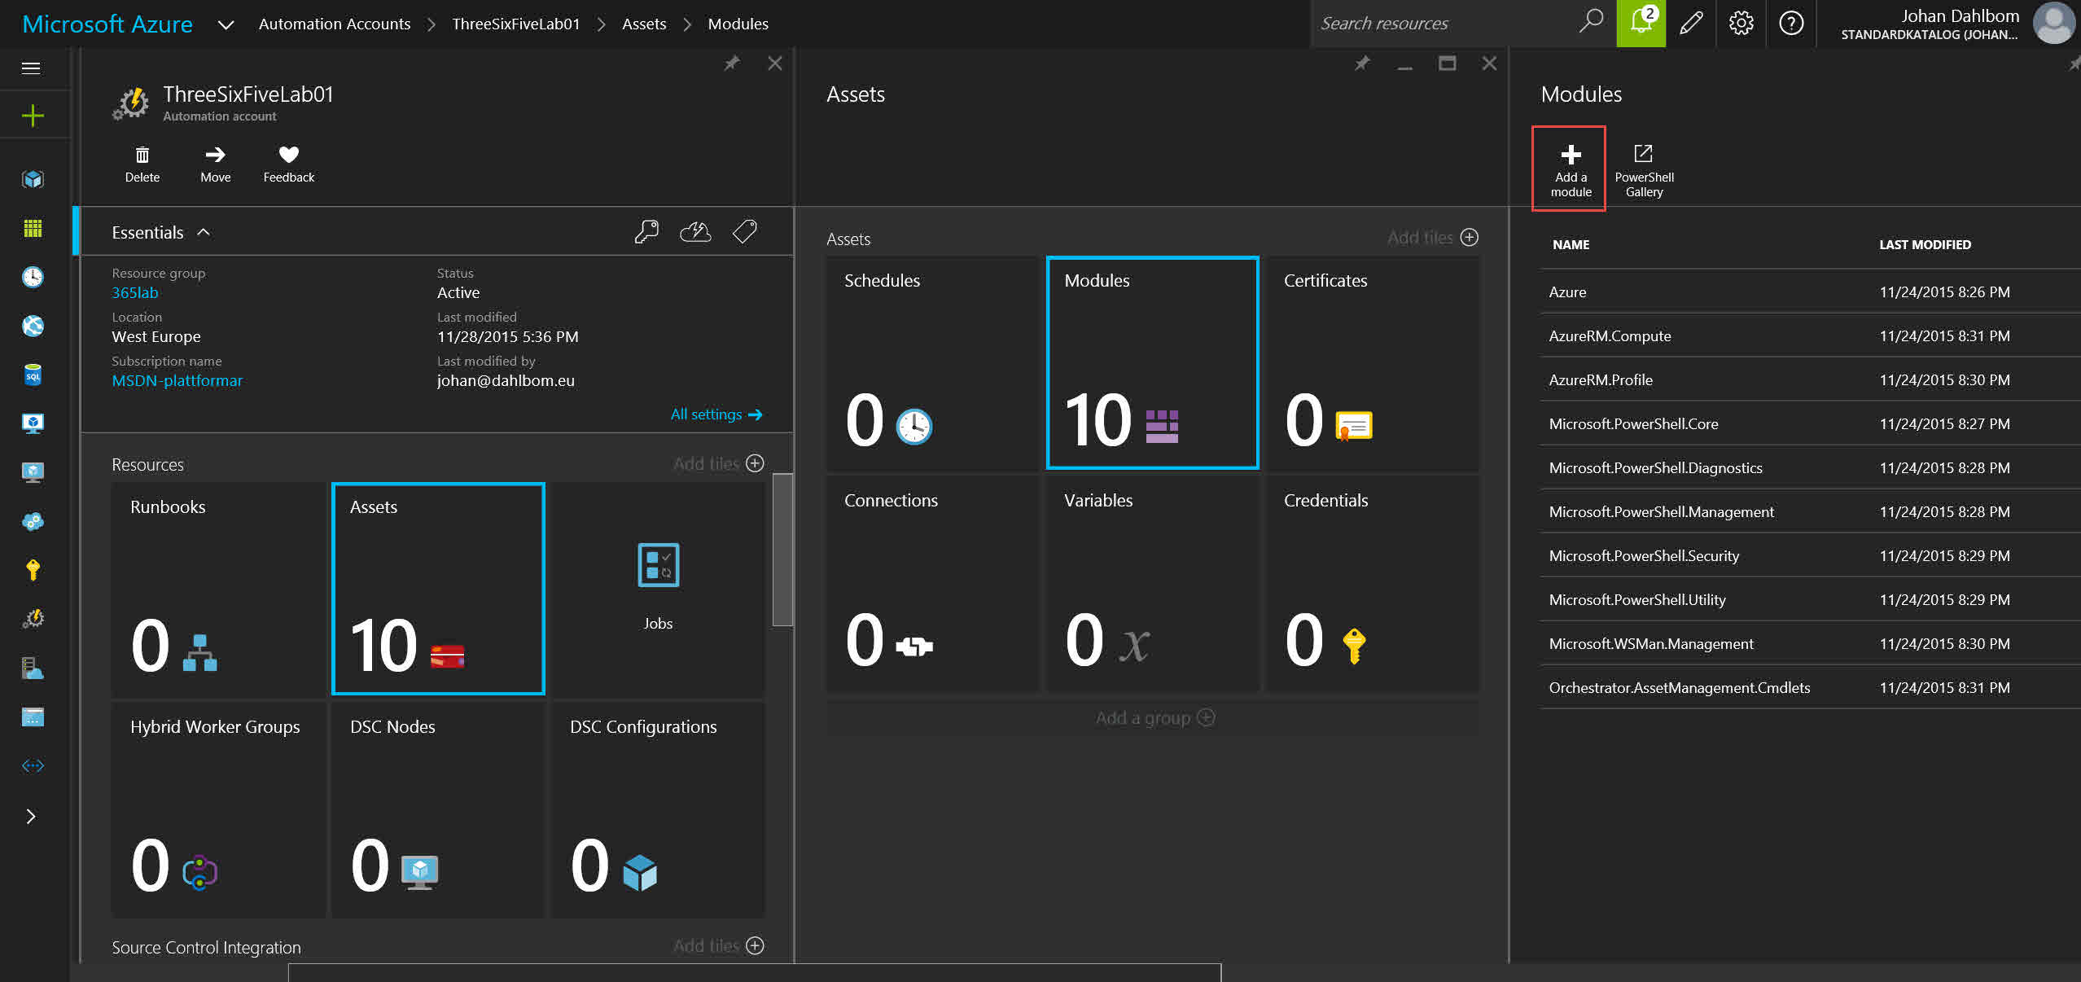Open the keys icon in Essentials

(646, 232)
